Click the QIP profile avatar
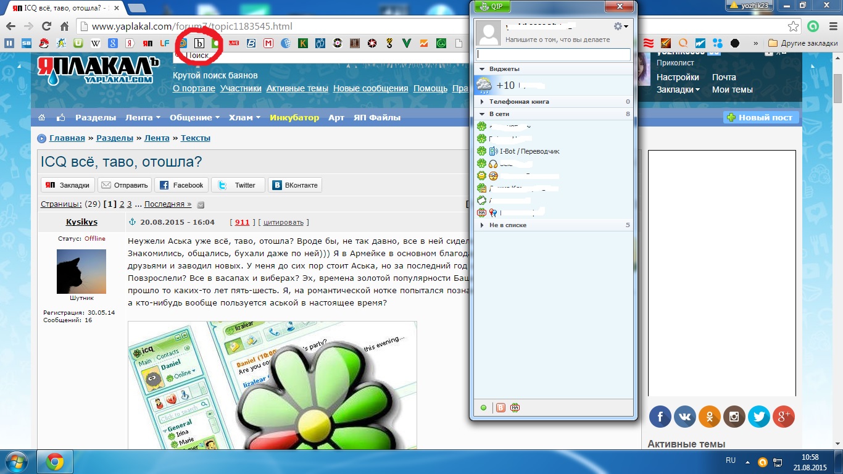Viewport: 843px width, 474px height. [x=489, y=33]
